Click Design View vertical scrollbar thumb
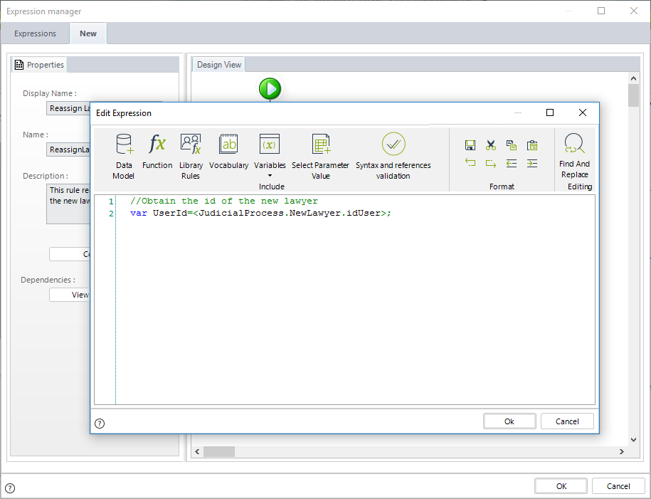Screen dimensions: 651x499 (x=633, y=95)
